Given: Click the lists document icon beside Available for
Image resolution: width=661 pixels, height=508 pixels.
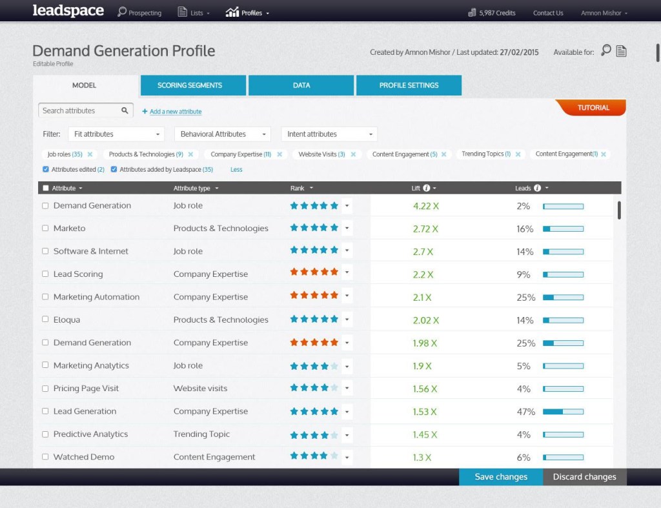Looking at the screenshot, I should [621, 51].
